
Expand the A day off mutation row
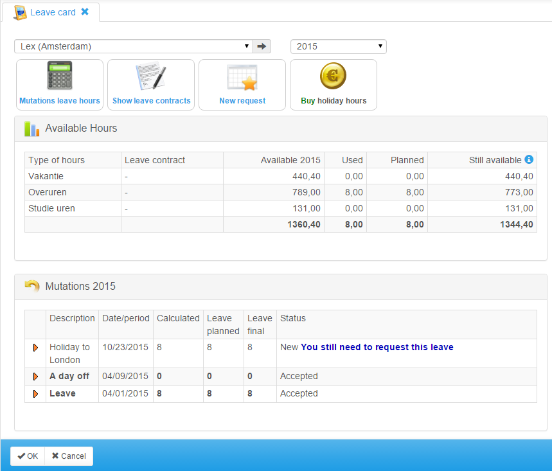[x=35, y=377]
